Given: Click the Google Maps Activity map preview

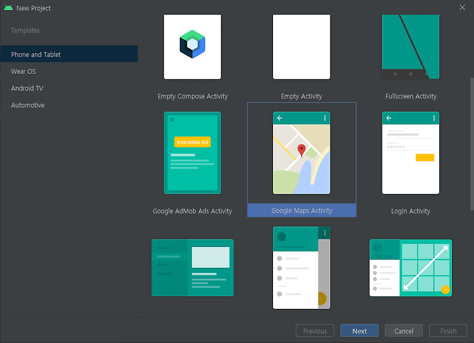Looking at the screenshot, I should 301,153.
